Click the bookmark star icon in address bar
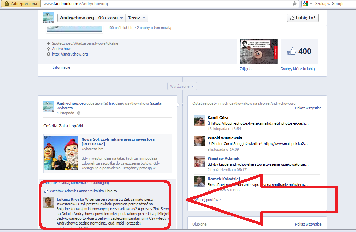The image size is (356, 232). pos(295,4)
